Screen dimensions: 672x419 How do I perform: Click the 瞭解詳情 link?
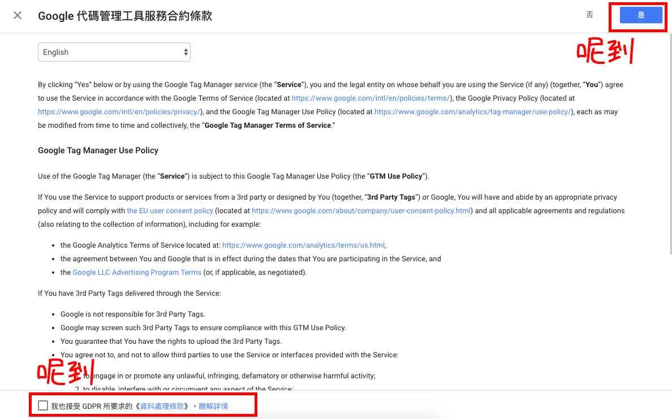coord(213,406)
